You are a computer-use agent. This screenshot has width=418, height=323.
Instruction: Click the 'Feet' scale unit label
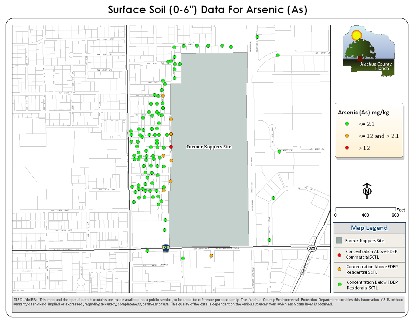[x=401, y=210]
